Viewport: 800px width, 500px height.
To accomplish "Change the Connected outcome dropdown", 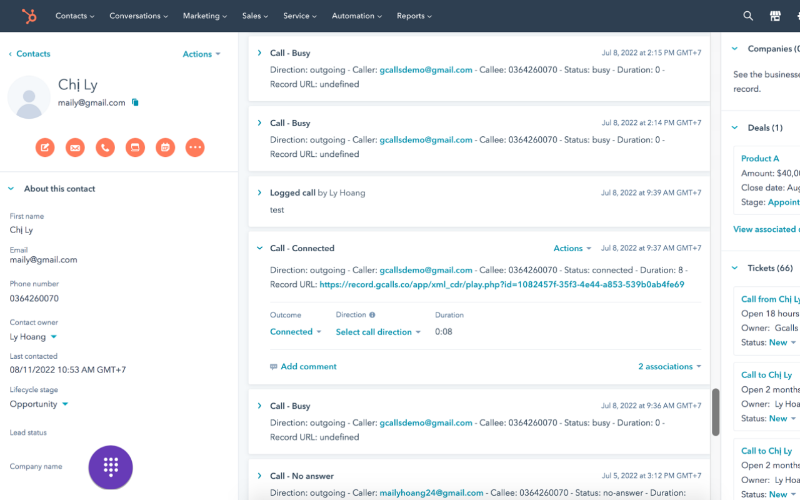I will point(296,332).
